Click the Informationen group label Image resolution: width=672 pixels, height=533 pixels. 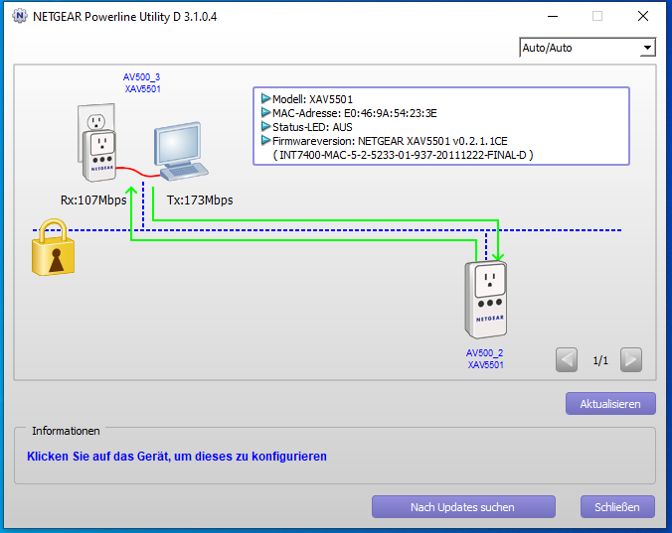66,431
